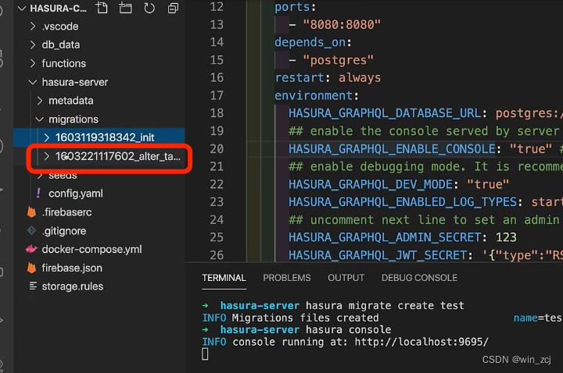Click line number 20 in the gutter
The image size is (563, 373).
point(217,149)
